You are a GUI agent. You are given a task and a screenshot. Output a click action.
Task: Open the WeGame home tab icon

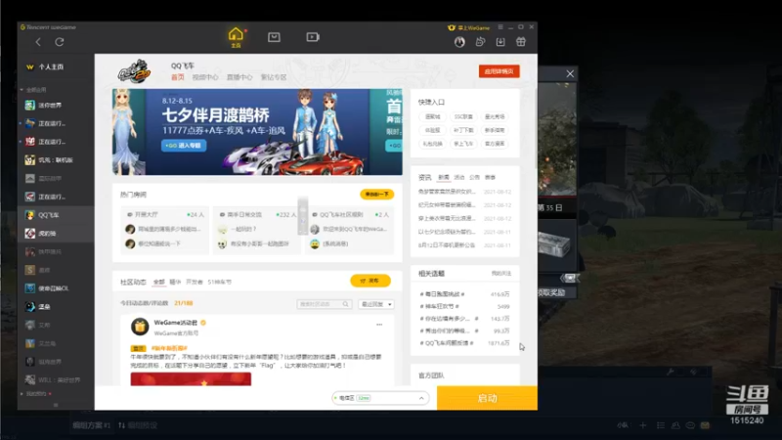pos(236,37)
